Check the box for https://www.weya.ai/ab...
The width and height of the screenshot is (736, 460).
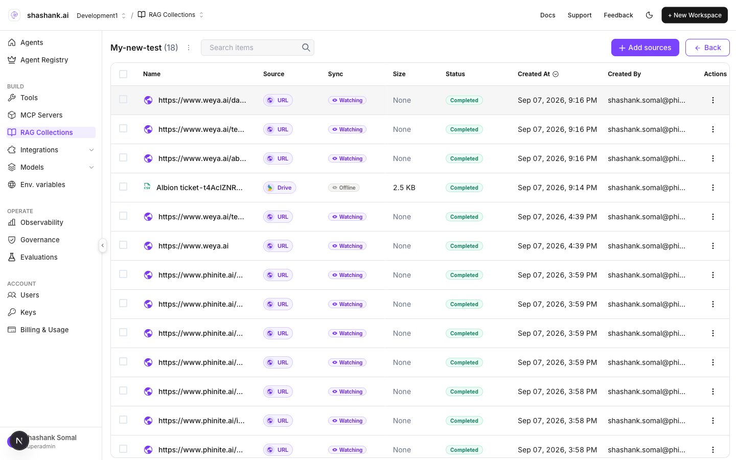[123, 157]
